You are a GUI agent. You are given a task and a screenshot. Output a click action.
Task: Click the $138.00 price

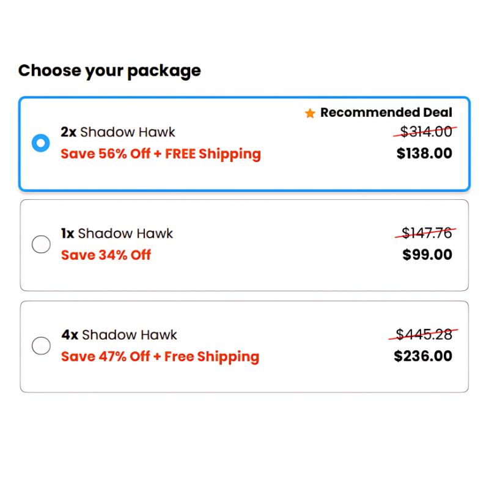[x=424, y=153]
